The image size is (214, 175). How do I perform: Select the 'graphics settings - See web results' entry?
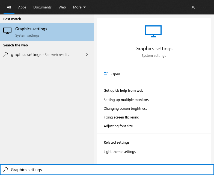40,55
